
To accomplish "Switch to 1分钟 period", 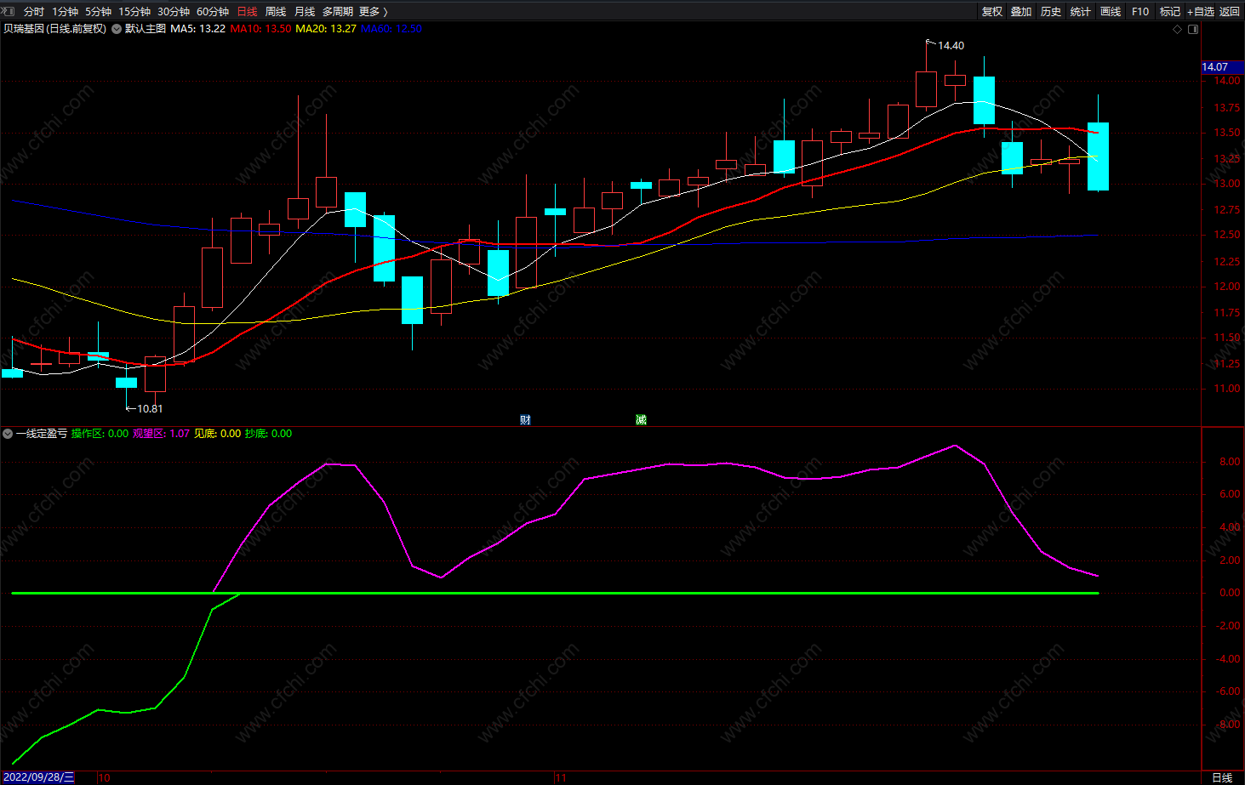I will [66, 12].
